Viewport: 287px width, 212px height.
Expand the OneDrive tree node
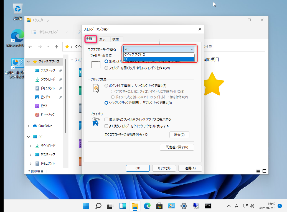[x=28, y=126]
